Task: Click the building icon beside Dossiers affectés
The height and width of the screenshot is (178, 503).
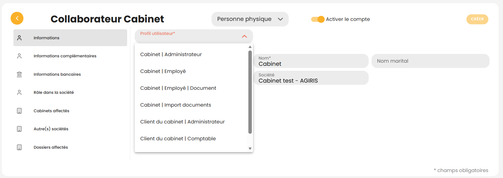Action: point(19,147)
